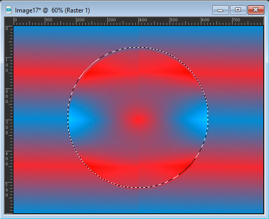Click the 500 mark on vertical ruler
The width and height of the screenshot is (269, 219).
point(7,190)
